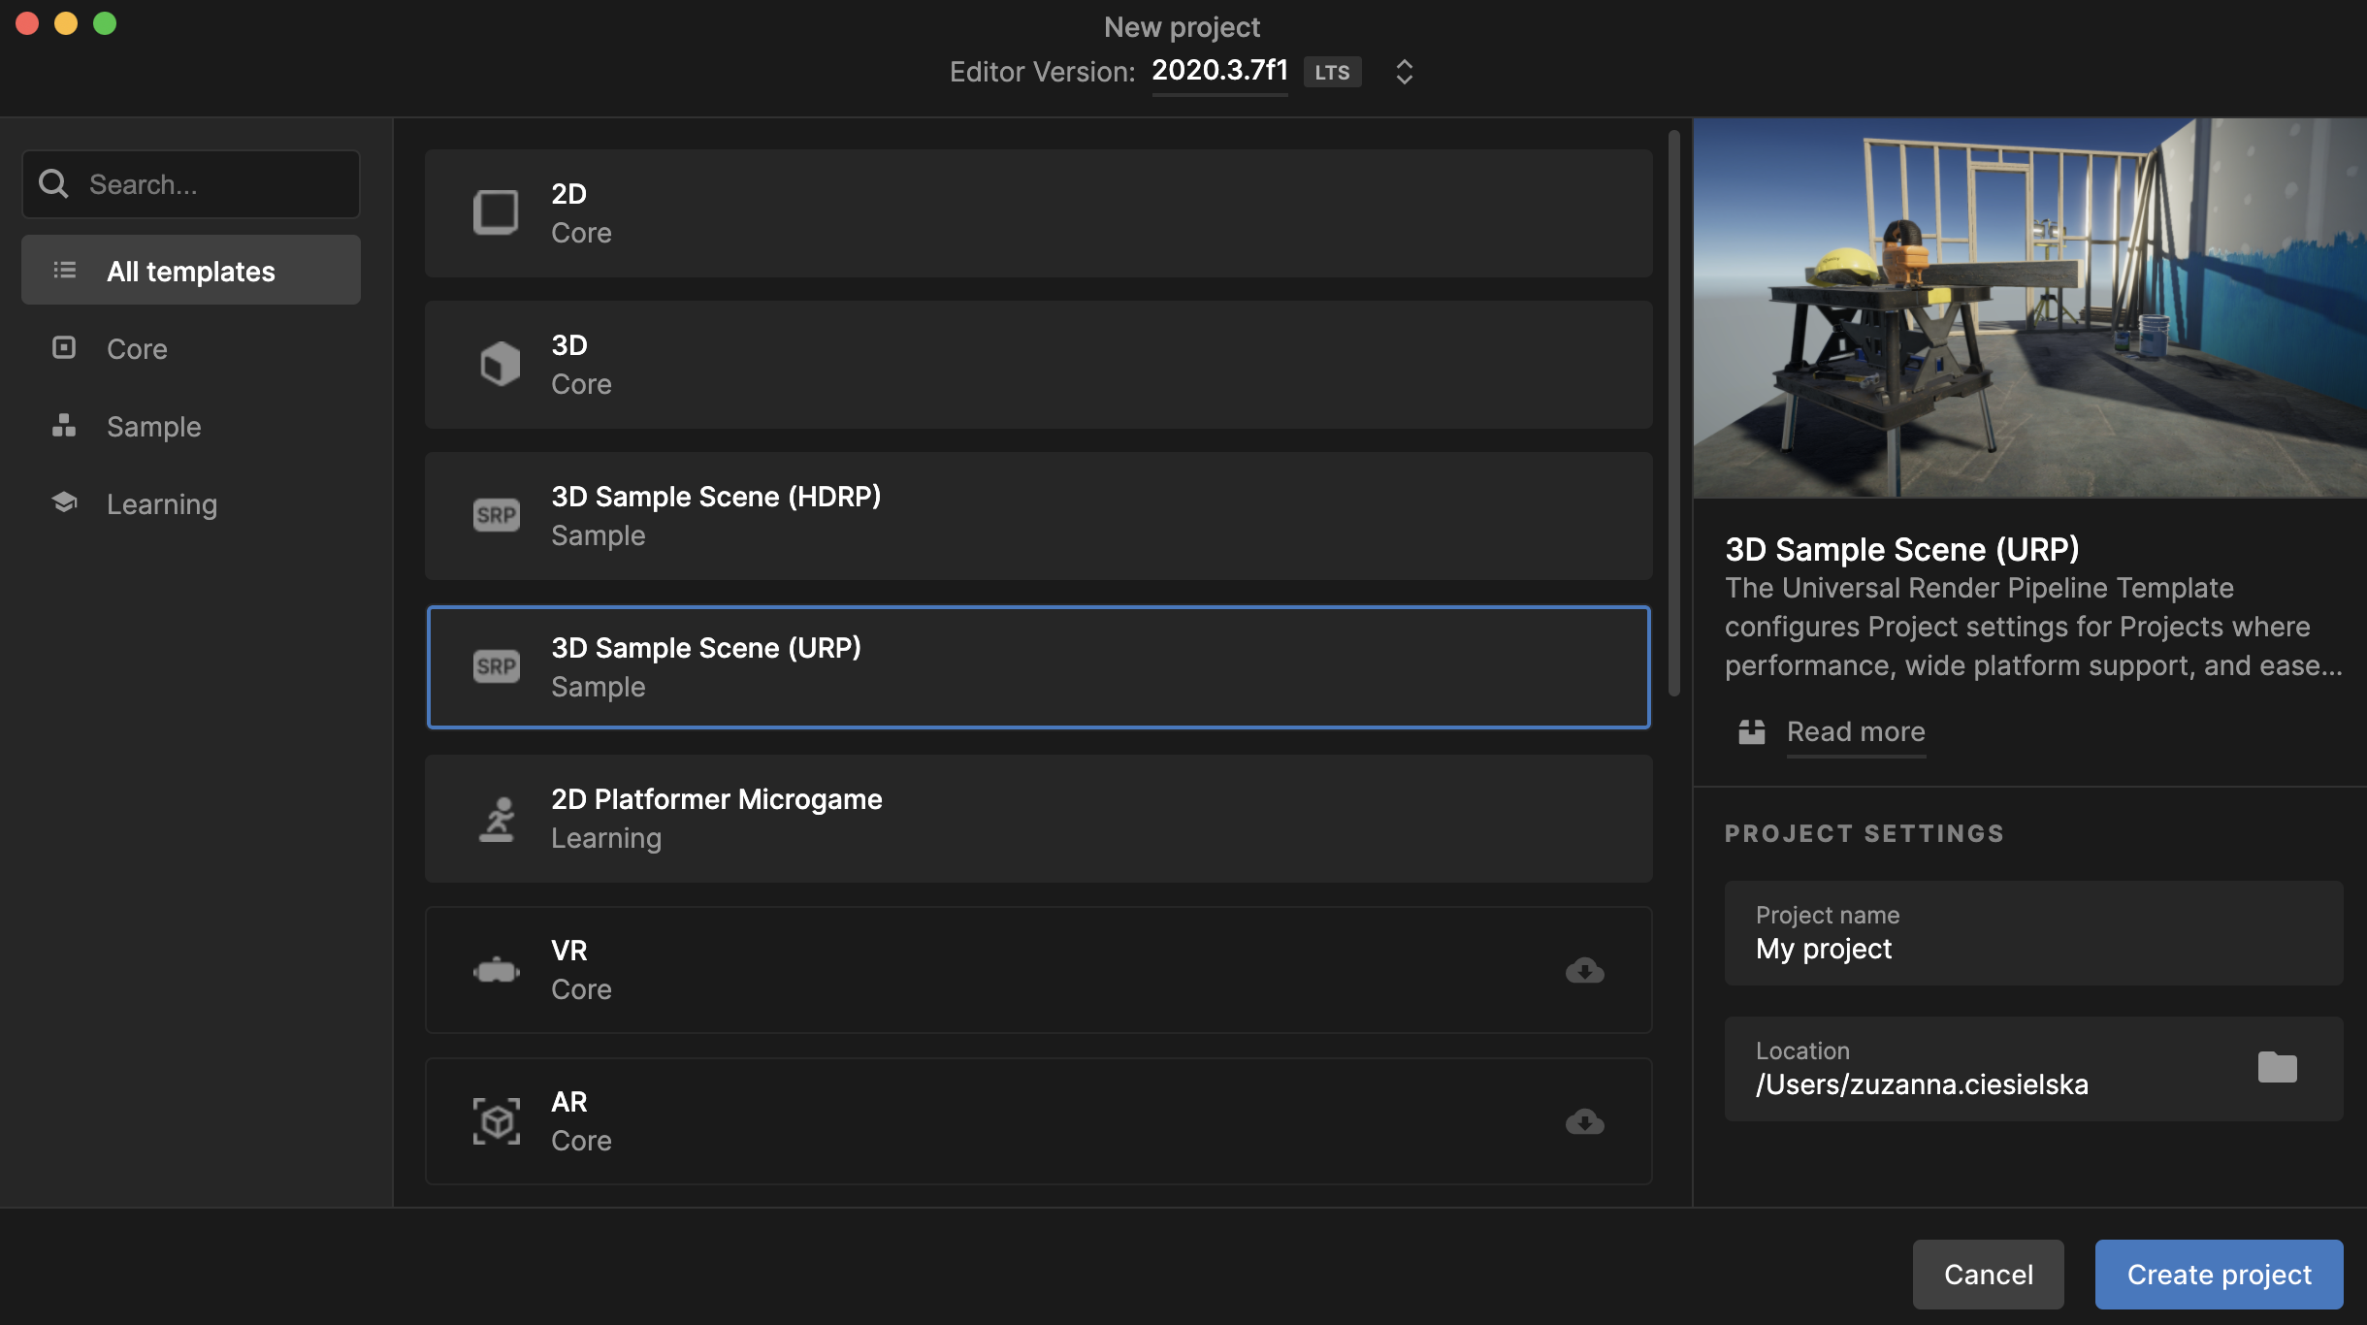The image size is (2367, 1325).
Task: Click the AR template cube icon
Action: click(496, 1121)
